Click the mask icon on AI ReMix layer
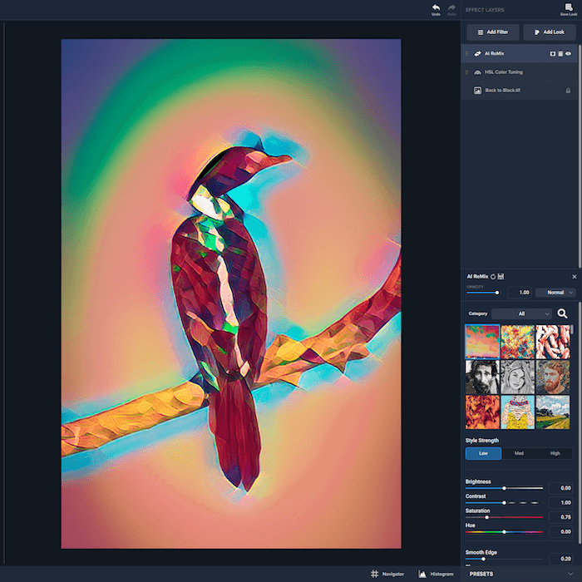 (x=553, y=54)
